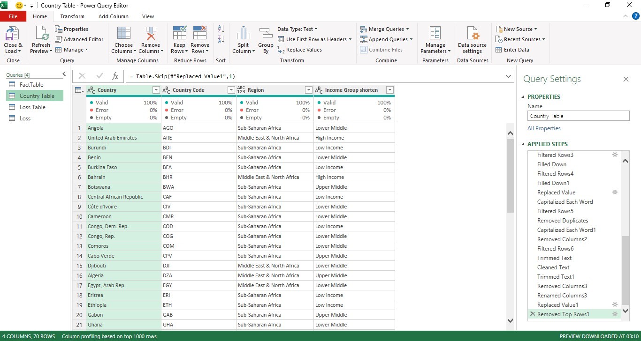Click Replace Values in Transform group

299,50
